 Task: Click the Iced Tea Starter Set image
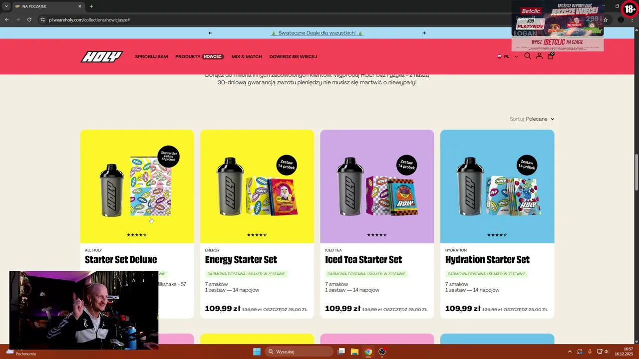[377, 186]
